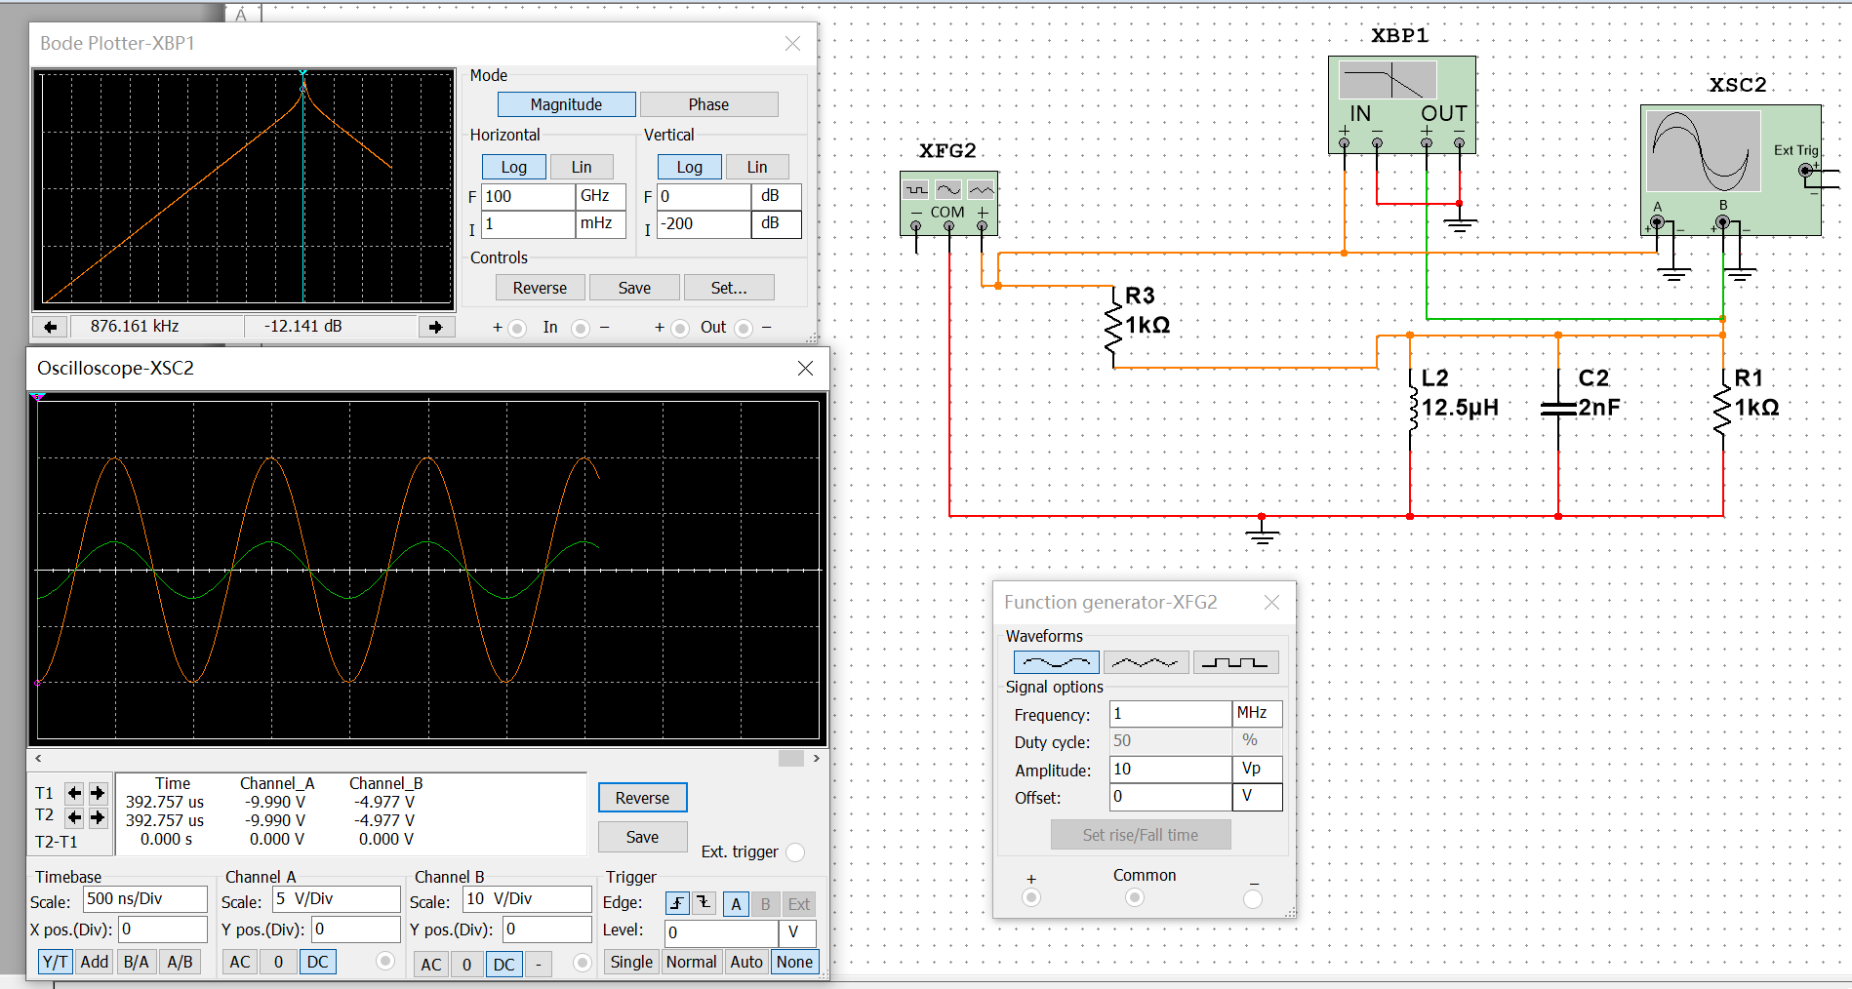Viewport: 1852px width, 989px height.
Task: Move Bode plotter cursor right
Action: pos(435,327)
